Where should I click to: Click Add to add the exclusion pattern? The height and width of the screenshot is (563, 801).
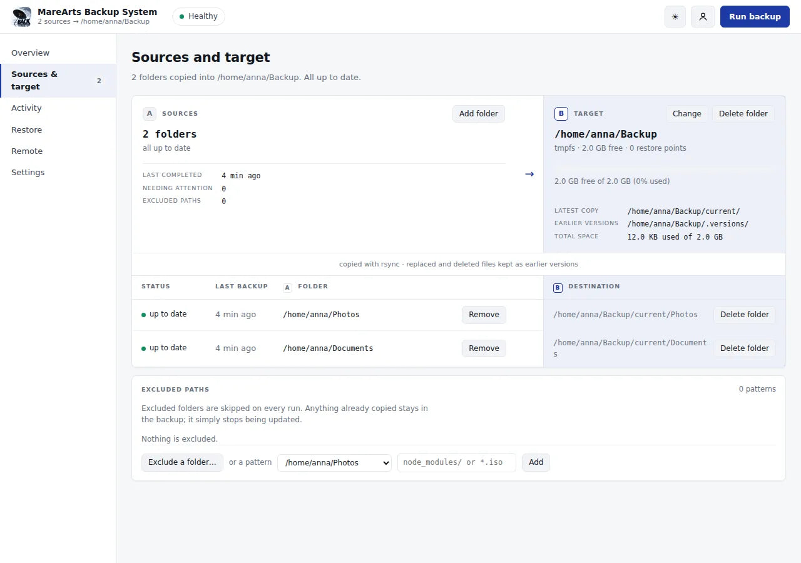tap(536, 462)
